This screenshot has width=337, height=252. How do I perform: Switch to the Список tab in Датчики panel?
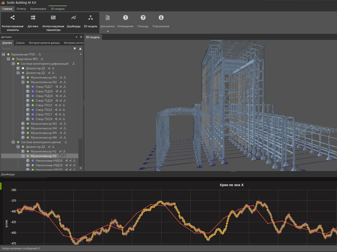[x=20, y=43]
